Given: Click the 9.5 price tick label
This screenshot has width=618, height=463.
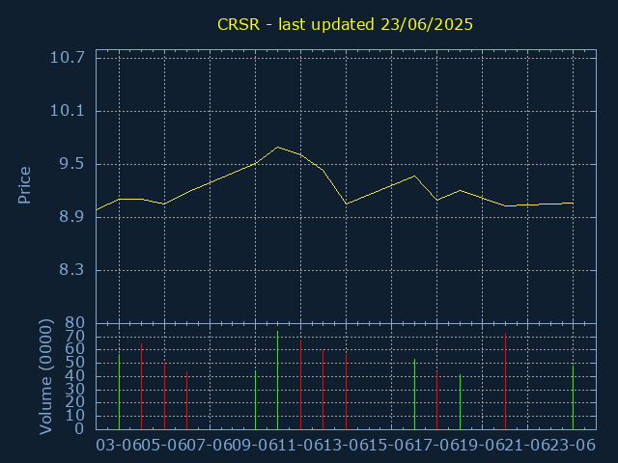Looking at the screenshot, I should [71, 164].
